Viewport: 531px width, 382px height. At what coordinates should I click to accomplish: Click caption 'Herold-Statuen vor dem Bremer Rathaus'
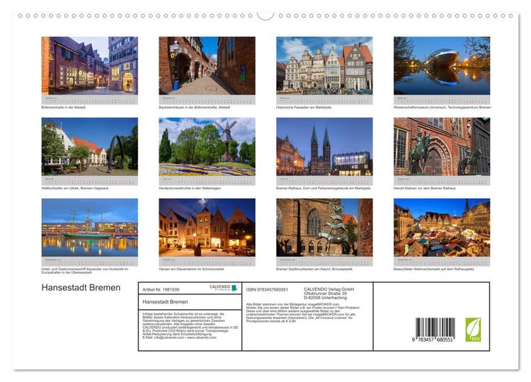(425, 188)
